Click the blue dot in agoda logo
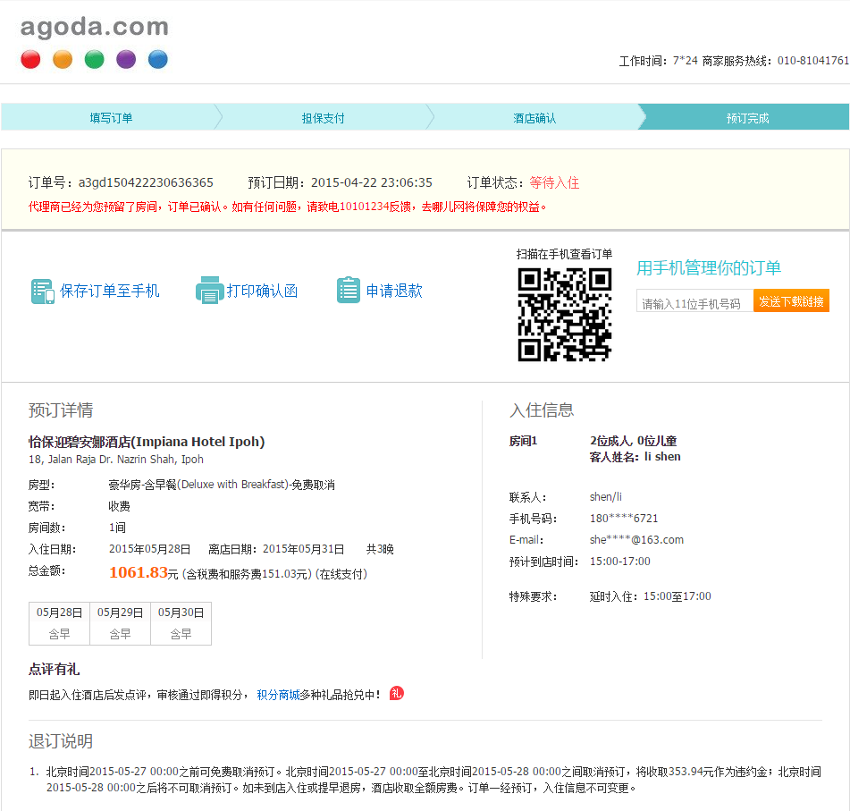850x811 pixels. tap(157, 60)
